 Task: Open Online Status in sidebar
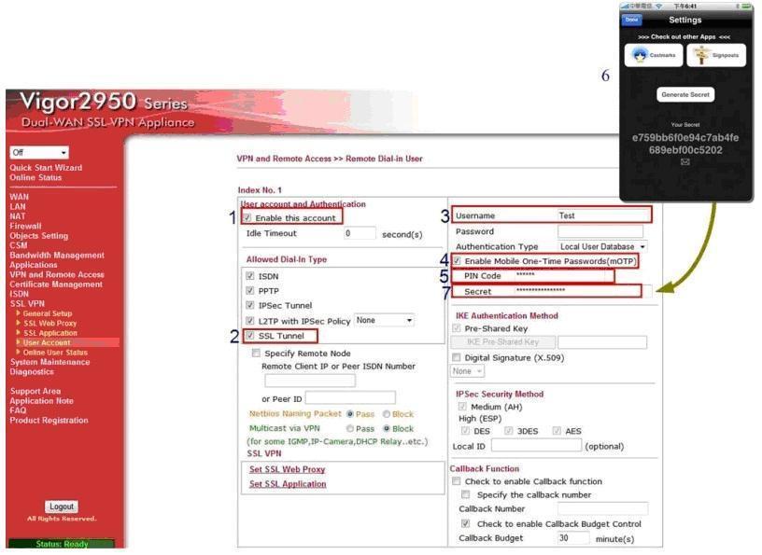(35, 177)
